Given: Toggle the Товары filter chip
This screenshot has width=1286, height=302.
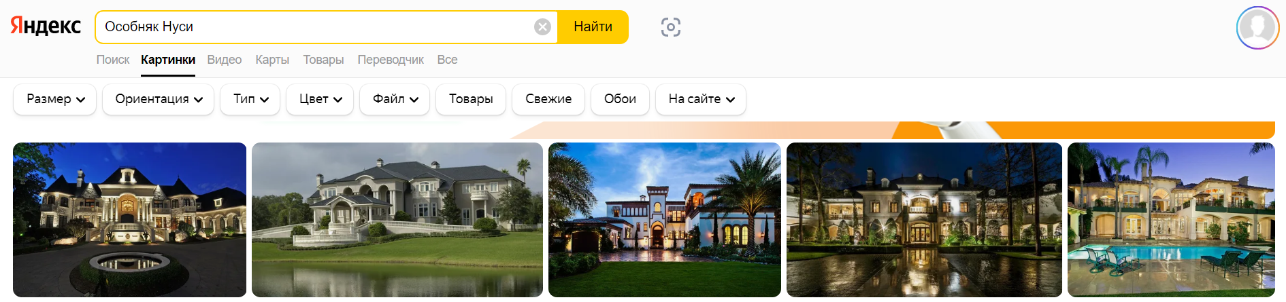Looking at the screenshot, I should pyautogui.click(x=471, y=99).
